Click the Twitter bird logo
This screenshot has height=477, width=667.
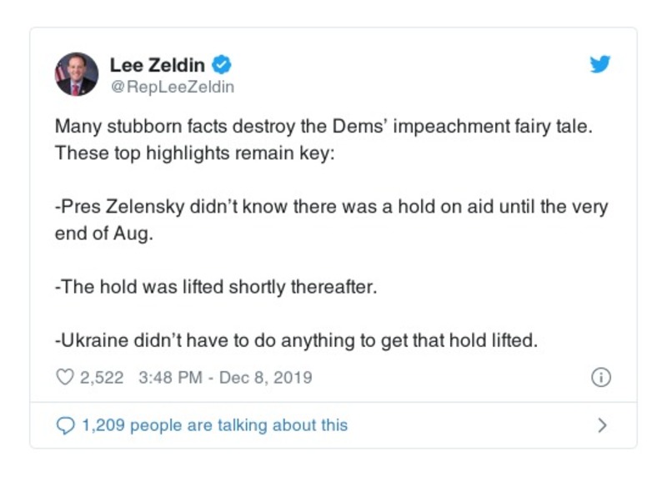point(599,65)
